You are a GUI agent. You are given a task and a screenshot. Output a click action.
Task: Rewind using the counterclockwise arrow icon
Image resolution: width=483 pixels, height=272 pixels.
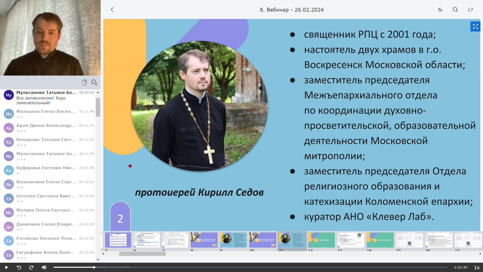(x=19, y=267)
